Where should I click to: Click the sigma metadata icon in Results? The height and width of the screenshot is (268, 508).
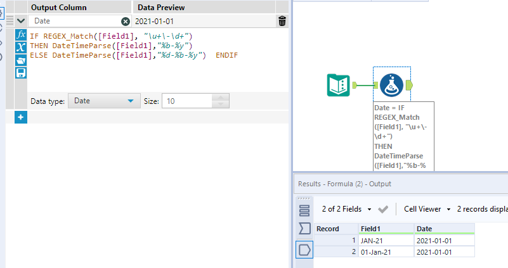(304, 229)
